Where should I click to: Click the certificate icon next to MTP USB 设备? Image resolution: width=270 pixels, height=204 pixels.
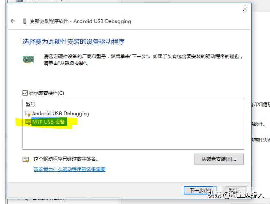pos(28,122)
